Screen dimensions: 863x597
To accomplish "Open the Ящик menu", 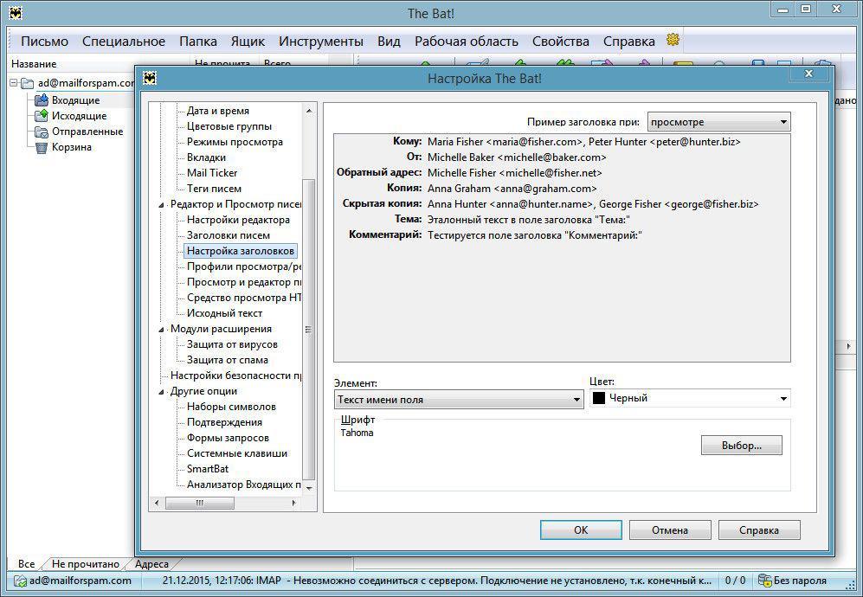I will [x=248, y=42].
